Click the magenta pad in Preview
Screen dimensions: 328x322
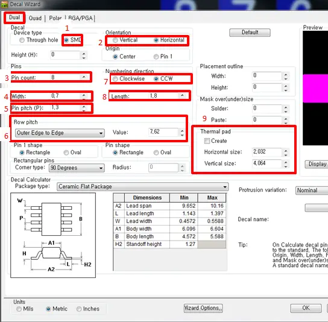pos(315,88)
